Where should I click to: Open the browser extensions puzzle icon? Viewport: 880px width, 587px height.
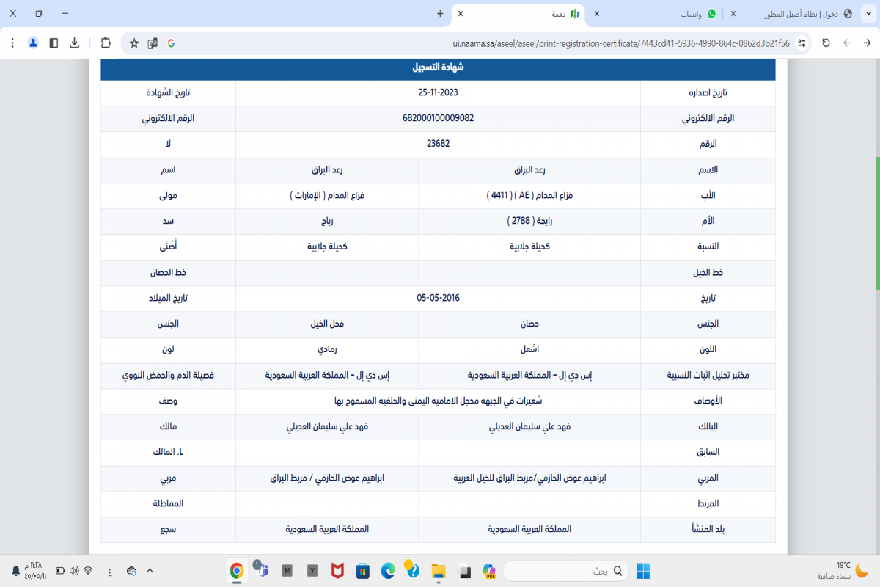(x=106, y=43)
